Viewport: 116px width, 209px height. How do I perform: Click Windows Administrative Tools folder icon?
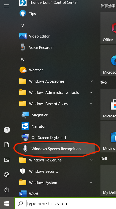point(23,92)
